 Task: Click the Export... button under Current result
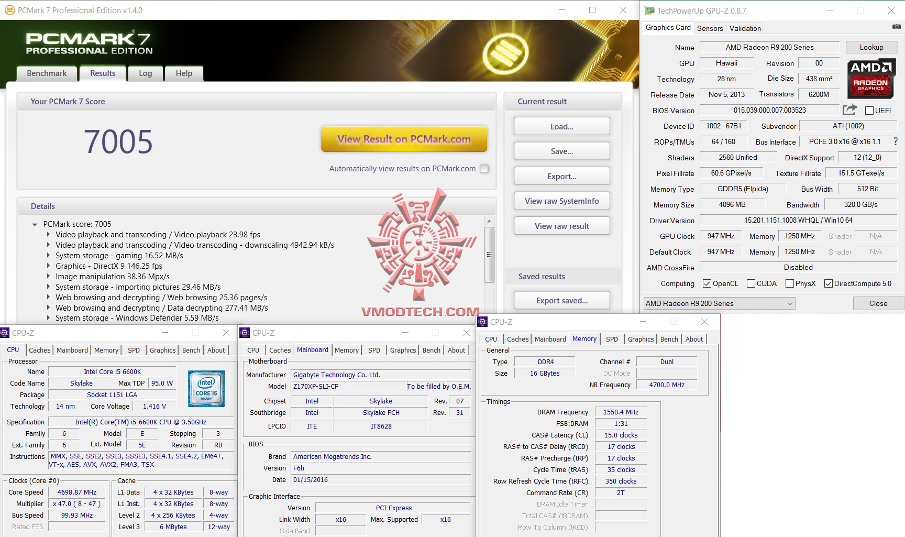[562, 176]
